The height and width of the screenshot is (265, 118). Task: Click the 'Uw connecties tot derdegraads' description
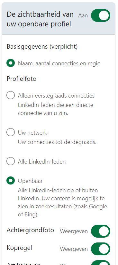coord(57,142)
